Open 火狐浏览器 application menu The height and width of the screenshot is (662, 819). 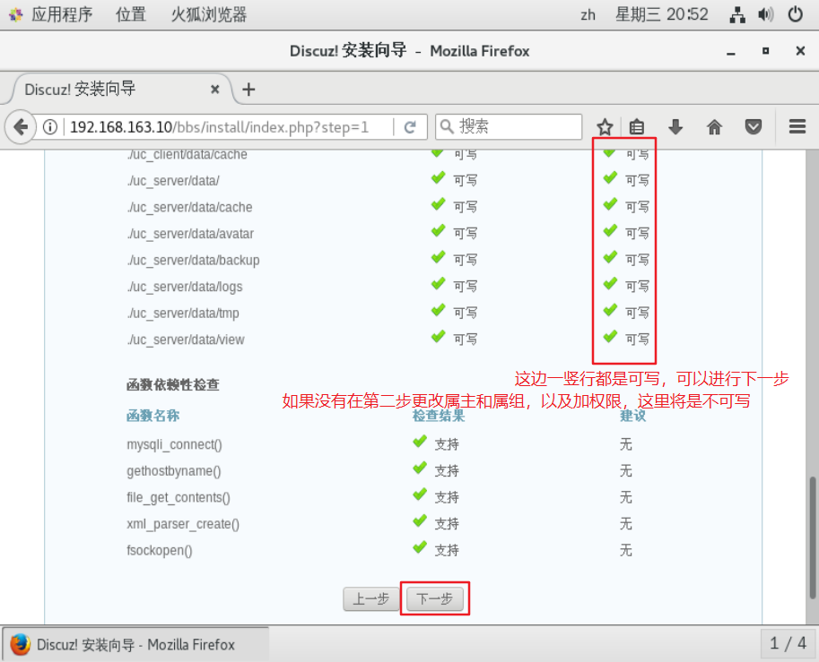(x=209, y=14)
